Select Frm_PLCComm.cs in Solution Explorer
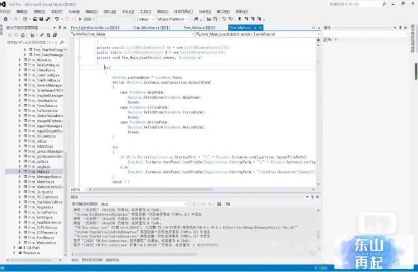Screen dimensions: 418x272 point(43,197)
